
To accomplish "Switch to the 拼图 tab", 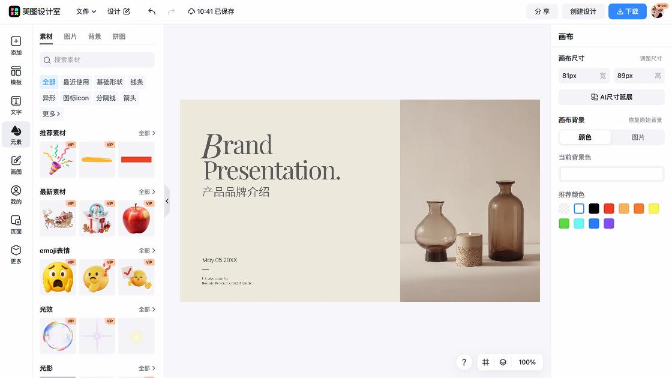I will [119, 37].
